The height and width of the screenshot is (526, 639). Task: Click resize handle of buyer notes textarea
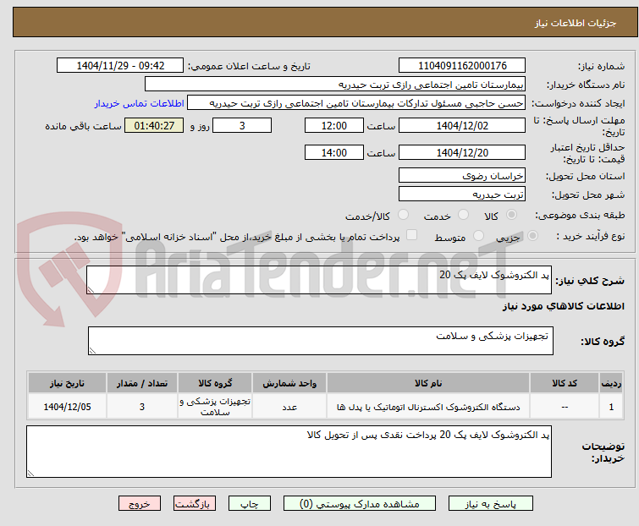[31, 474]
